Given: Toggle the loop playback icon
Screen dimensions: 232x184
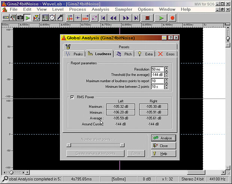Looking at the screenshot, I should (x=94, y=18).
